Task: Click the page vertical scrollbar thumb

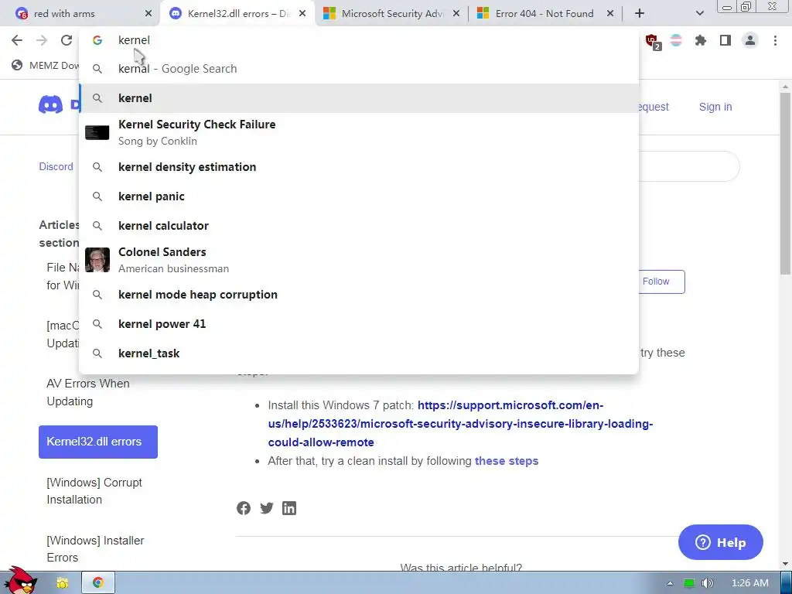Action: (x=785, y=184)
